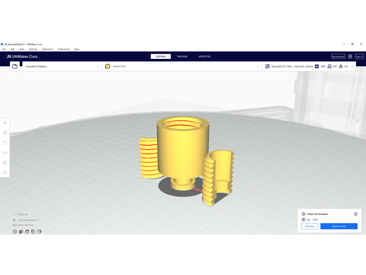The height and width of the screenshot is (275, 366).
Task: Click the Preview button in slice panel
Action: [x=309, y=226]
